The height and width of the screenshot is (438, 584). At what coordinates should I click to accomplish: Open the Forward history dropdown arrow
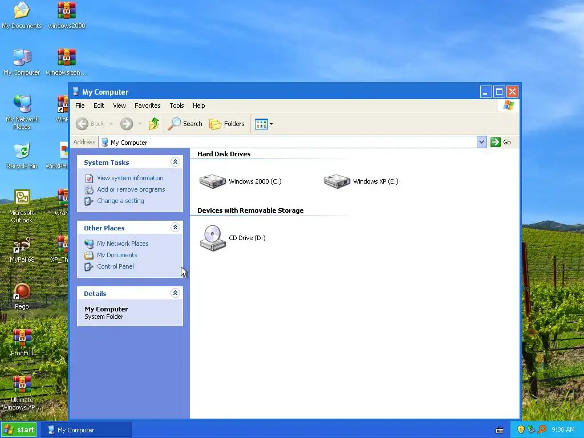pyautogui.click(x=140, y=124)
